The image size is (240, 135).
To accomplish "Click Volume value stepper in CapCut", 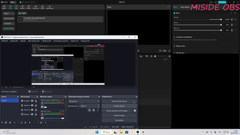I will click(x=232, y=19).
